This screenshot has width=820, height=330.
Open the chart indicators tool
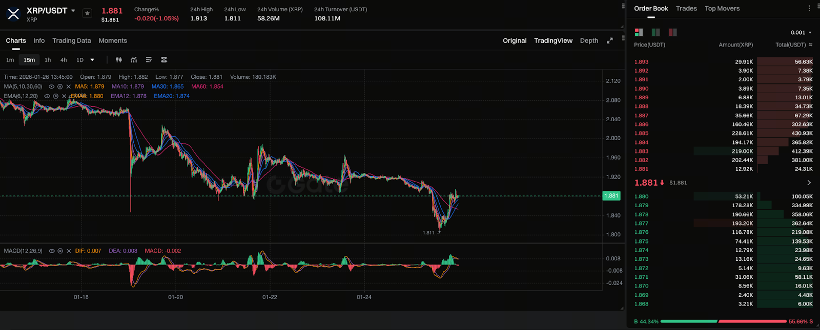(134, 60)
